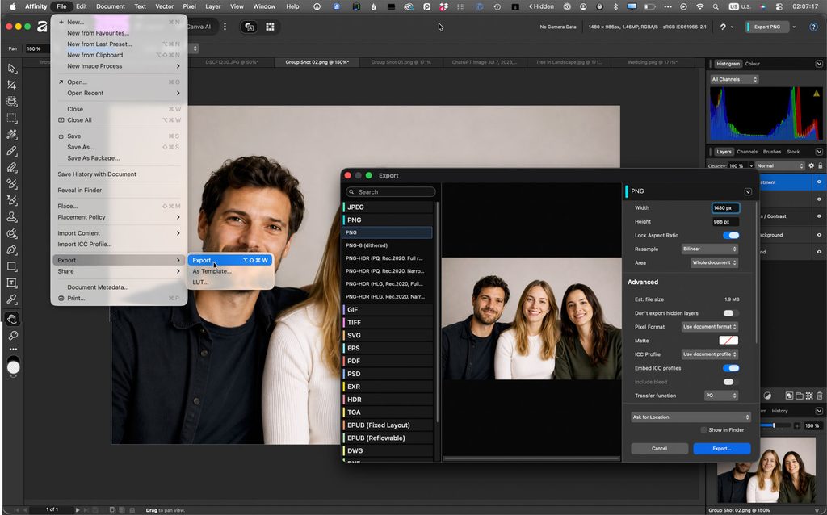Select PNG-8 (dithered) preset
Screen dimensions: 827x515
tap(388, 245)
